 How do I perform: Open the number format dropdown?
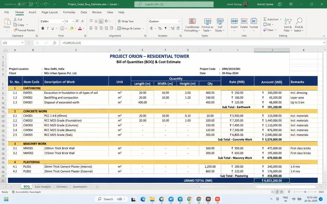(x=179, y=21)
